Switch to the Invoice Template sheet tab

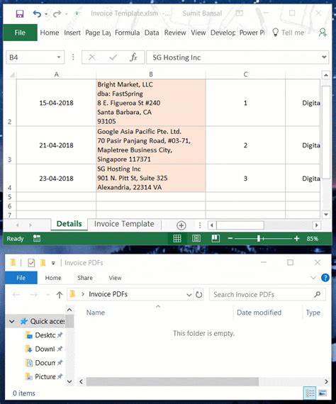124,224
